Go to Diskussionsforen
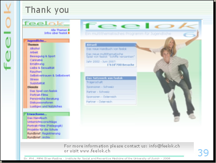This screenshot has width=216, height=163. (x=41, y=103)
